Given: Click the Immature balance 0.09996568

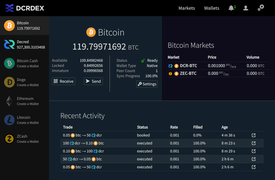Looking at the screenshot, I should pos(93,71).
